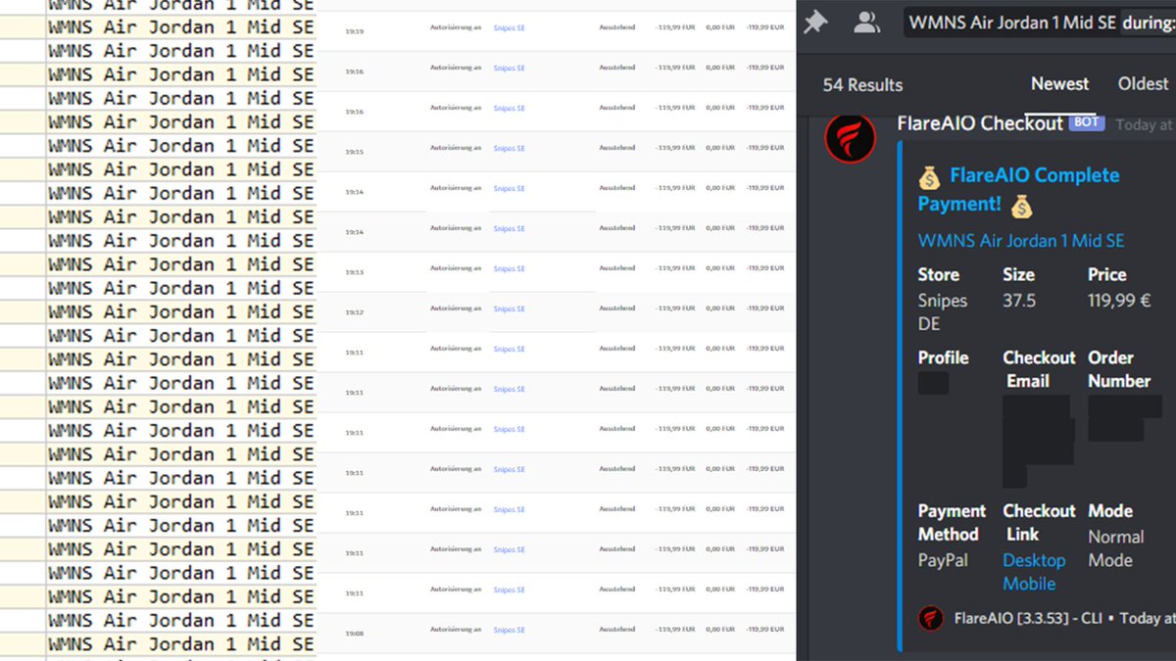Open Snipes SE link in the 19:08 transaction

tap(509, 631)
